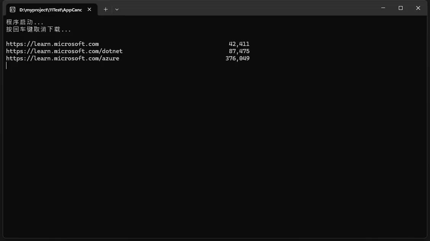Viewport: 430px width, 241px height.
Task: Click the 42,411 byte count value
Action: 239,44
